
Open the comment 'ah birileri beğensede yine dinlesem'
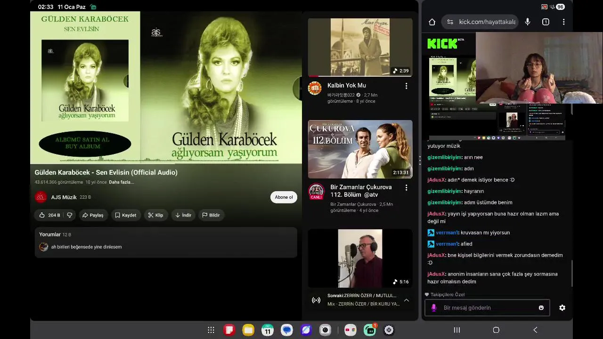coord(86,247)
